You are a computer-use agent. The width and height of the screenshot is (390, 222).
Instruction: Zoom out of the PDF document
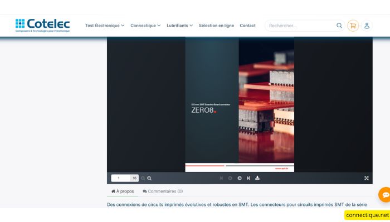point(143,178)
